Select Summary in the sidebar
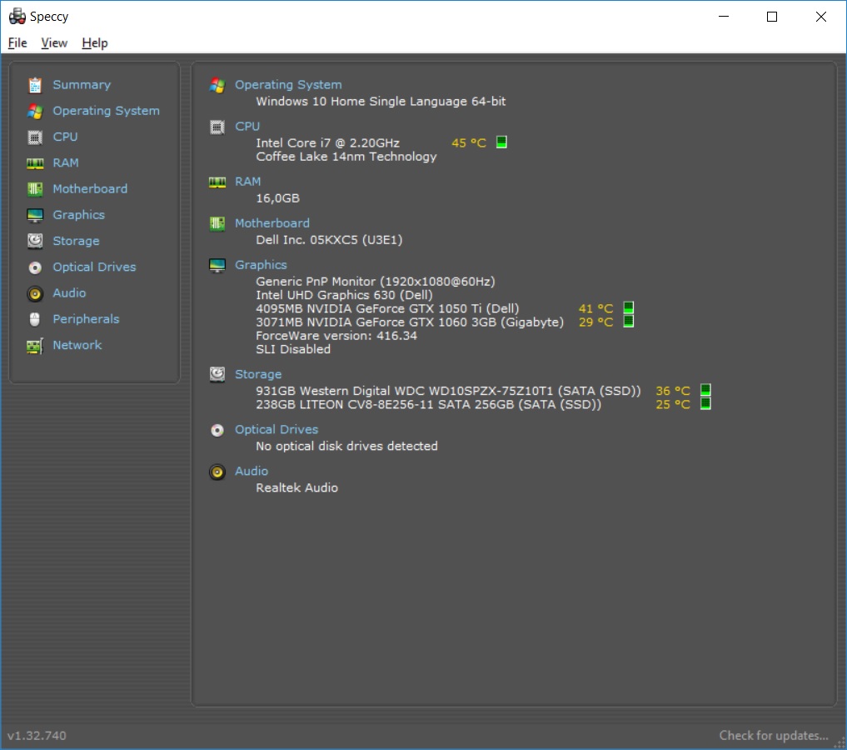The height and width of the screenshot is (750, 847). [82, 85]
